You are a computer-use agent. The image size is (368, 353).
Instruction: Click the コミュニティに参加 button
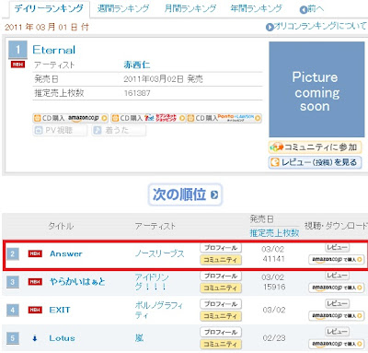pos(315,147)
